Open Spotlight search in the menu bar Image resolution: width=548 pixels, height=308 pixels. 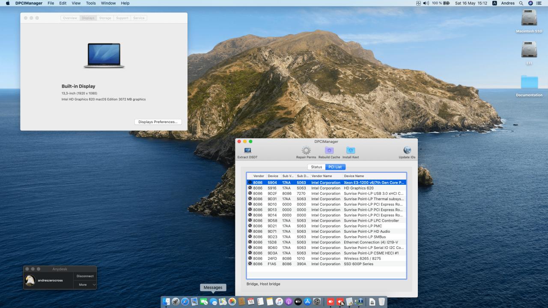521,3
